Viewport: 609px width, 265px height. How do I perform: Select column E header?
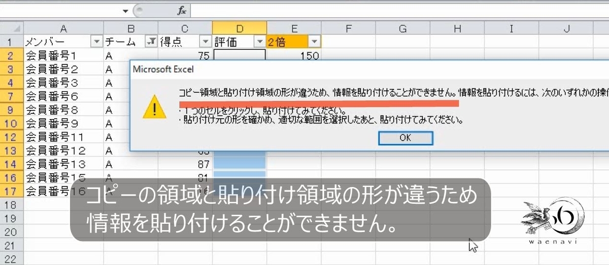click(294, 29)
